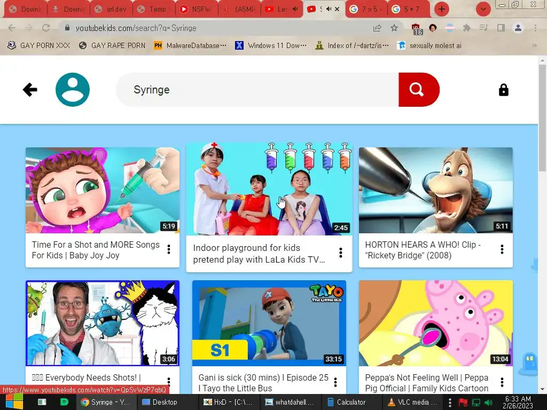The height and width of the screenshot is (410, 547).
Task: Open the Chrome profile icon
Action: [518, 28]
